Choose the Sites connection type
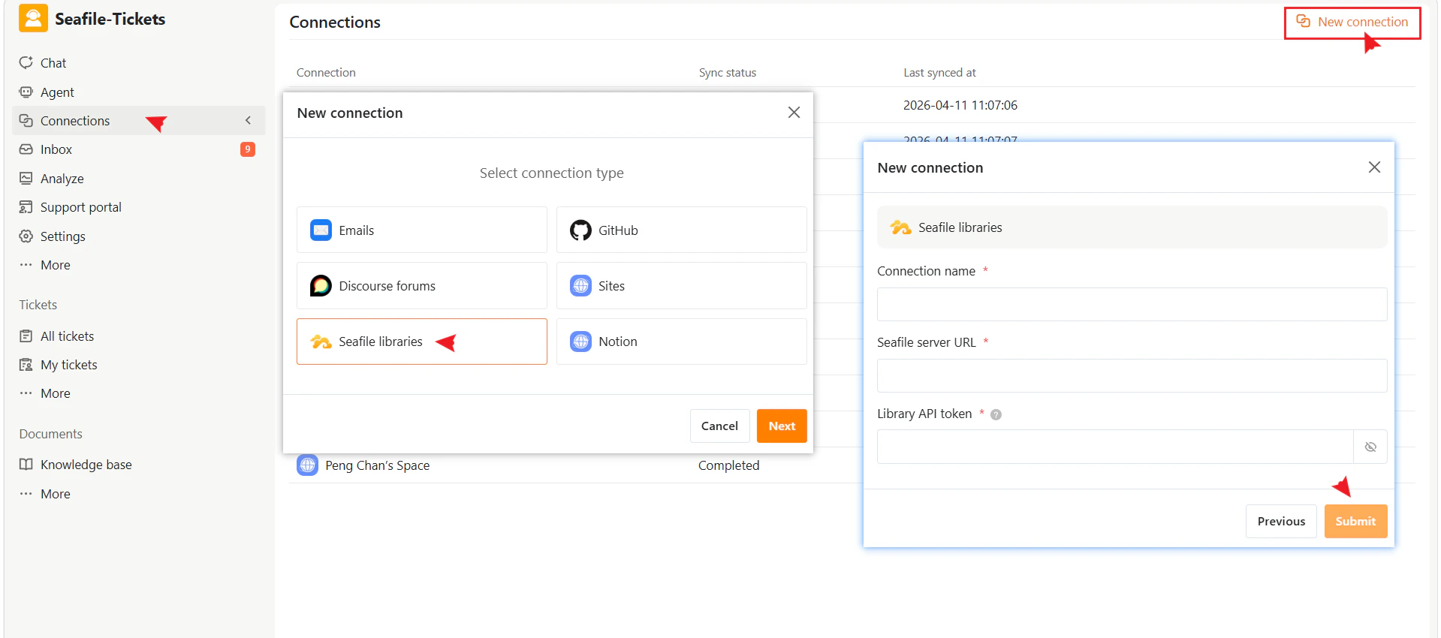The image size is (1441, 638). coord(682,286)
